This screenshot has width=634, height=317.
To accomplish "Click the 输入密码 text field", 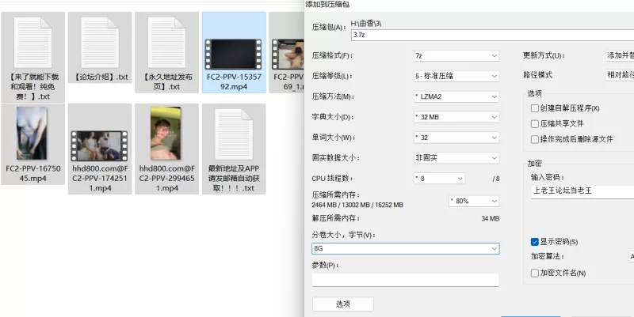I will (x=582, y=191).
